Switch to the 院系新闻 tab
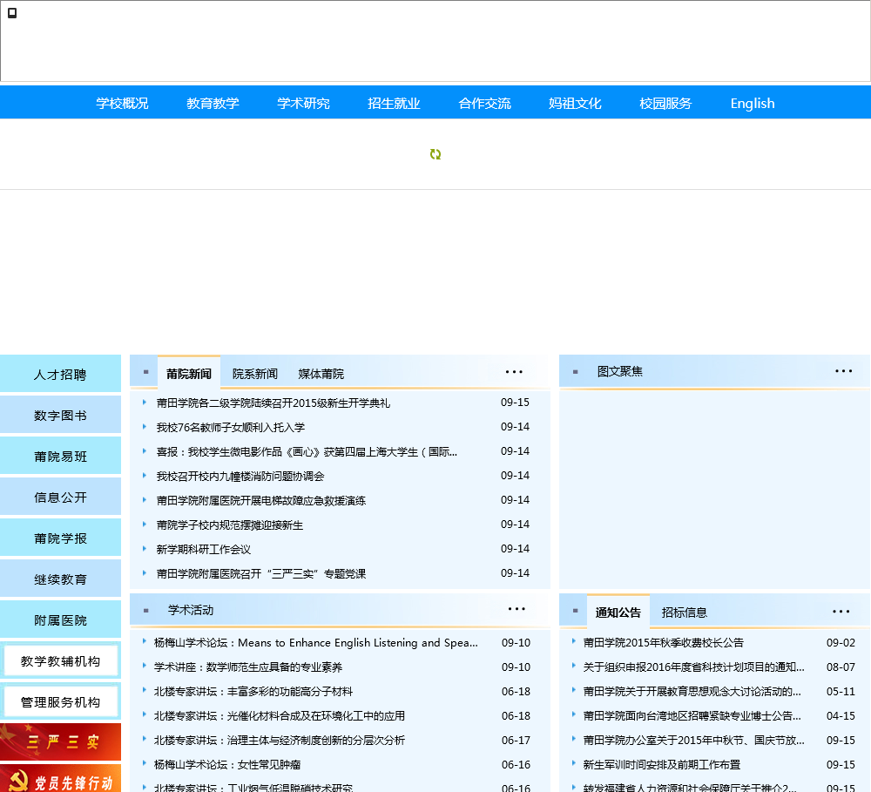 [x=255, y=374]
